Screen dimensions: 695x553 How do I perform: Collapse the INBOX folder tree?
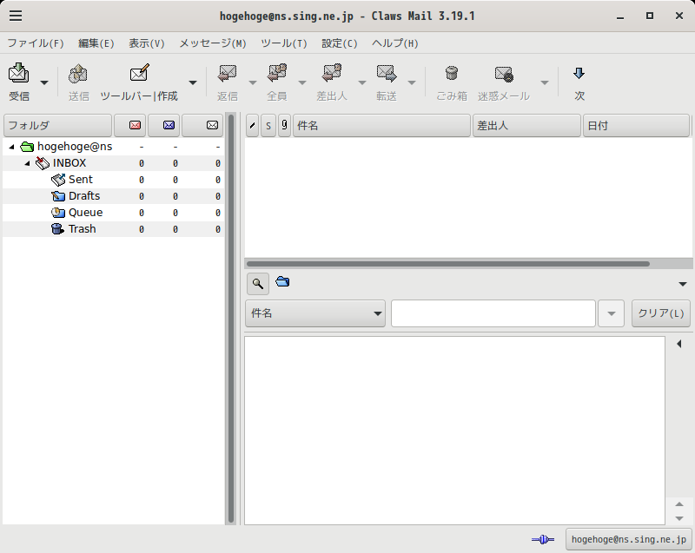28,163
